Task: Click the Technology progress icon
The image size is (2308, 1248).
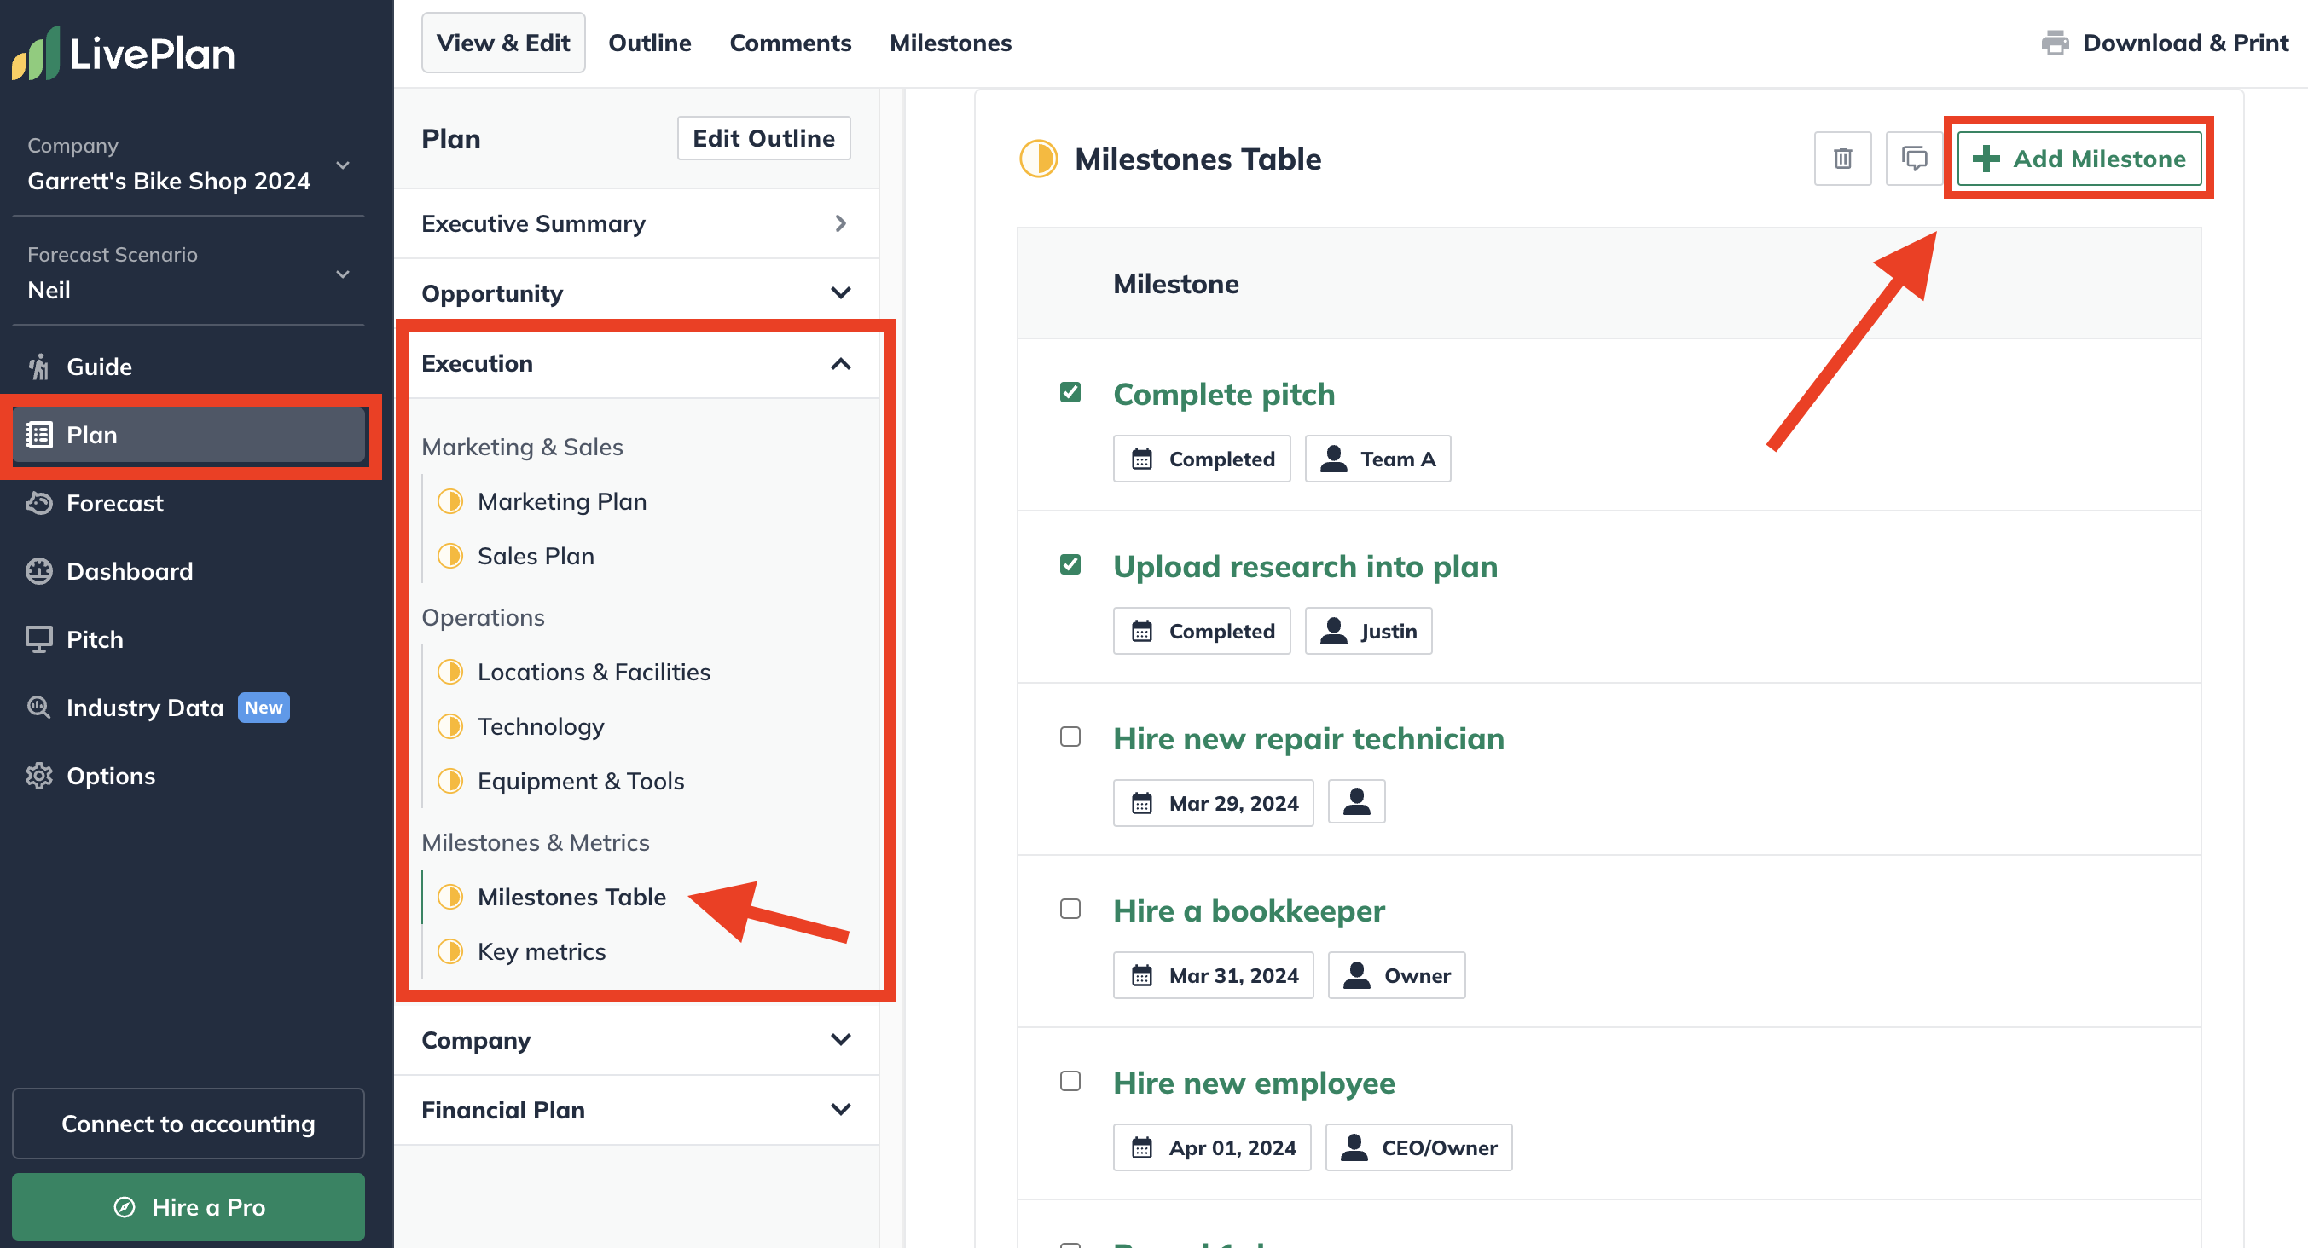Action: point(449,726)
